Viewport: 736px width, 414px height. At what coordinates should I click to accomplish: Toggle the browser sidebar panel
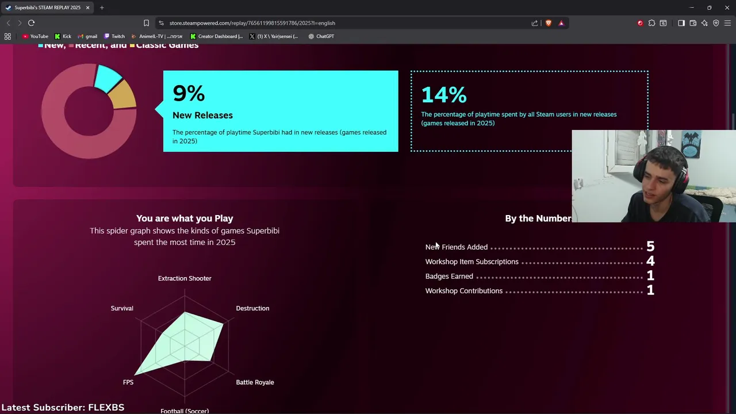pos(681,23)
